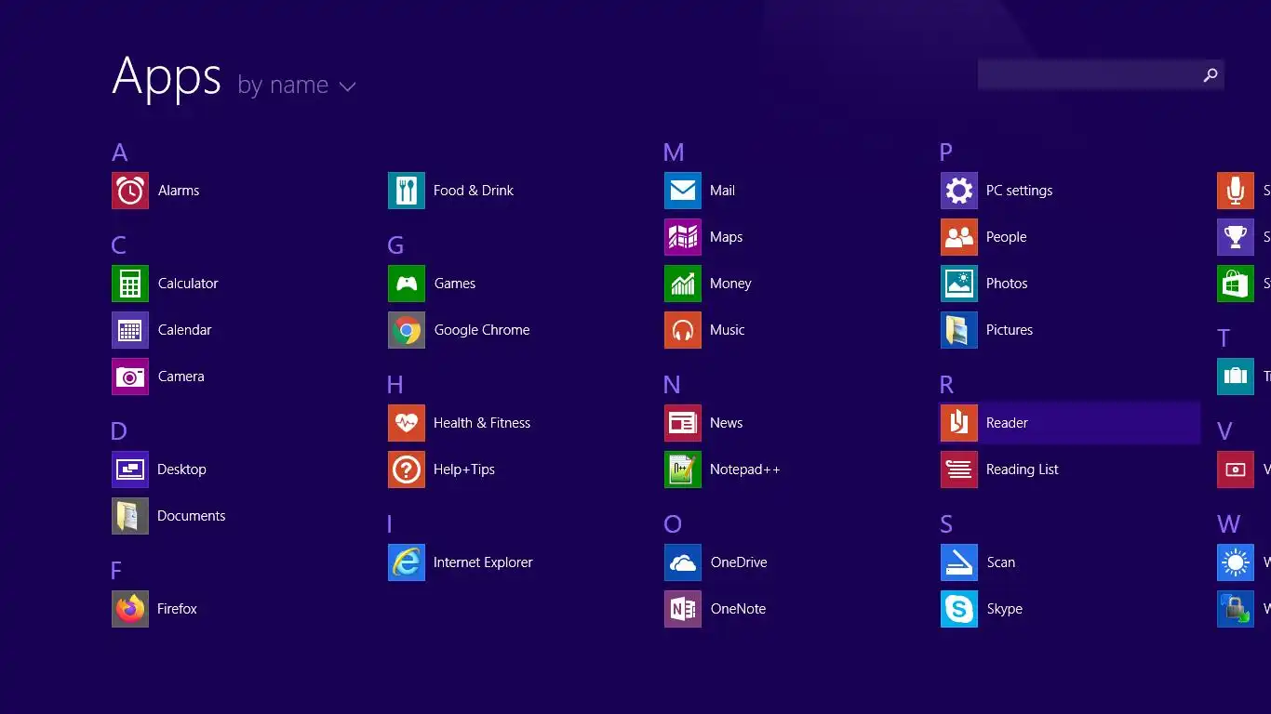
Task: Open the Food & Drink icon
Action: (x=407, y=191)
